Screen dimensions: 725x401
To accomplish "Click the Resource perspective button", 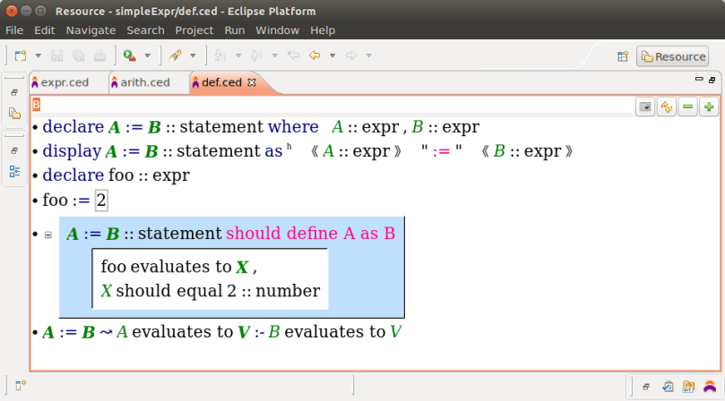I will tap(672, 56).
